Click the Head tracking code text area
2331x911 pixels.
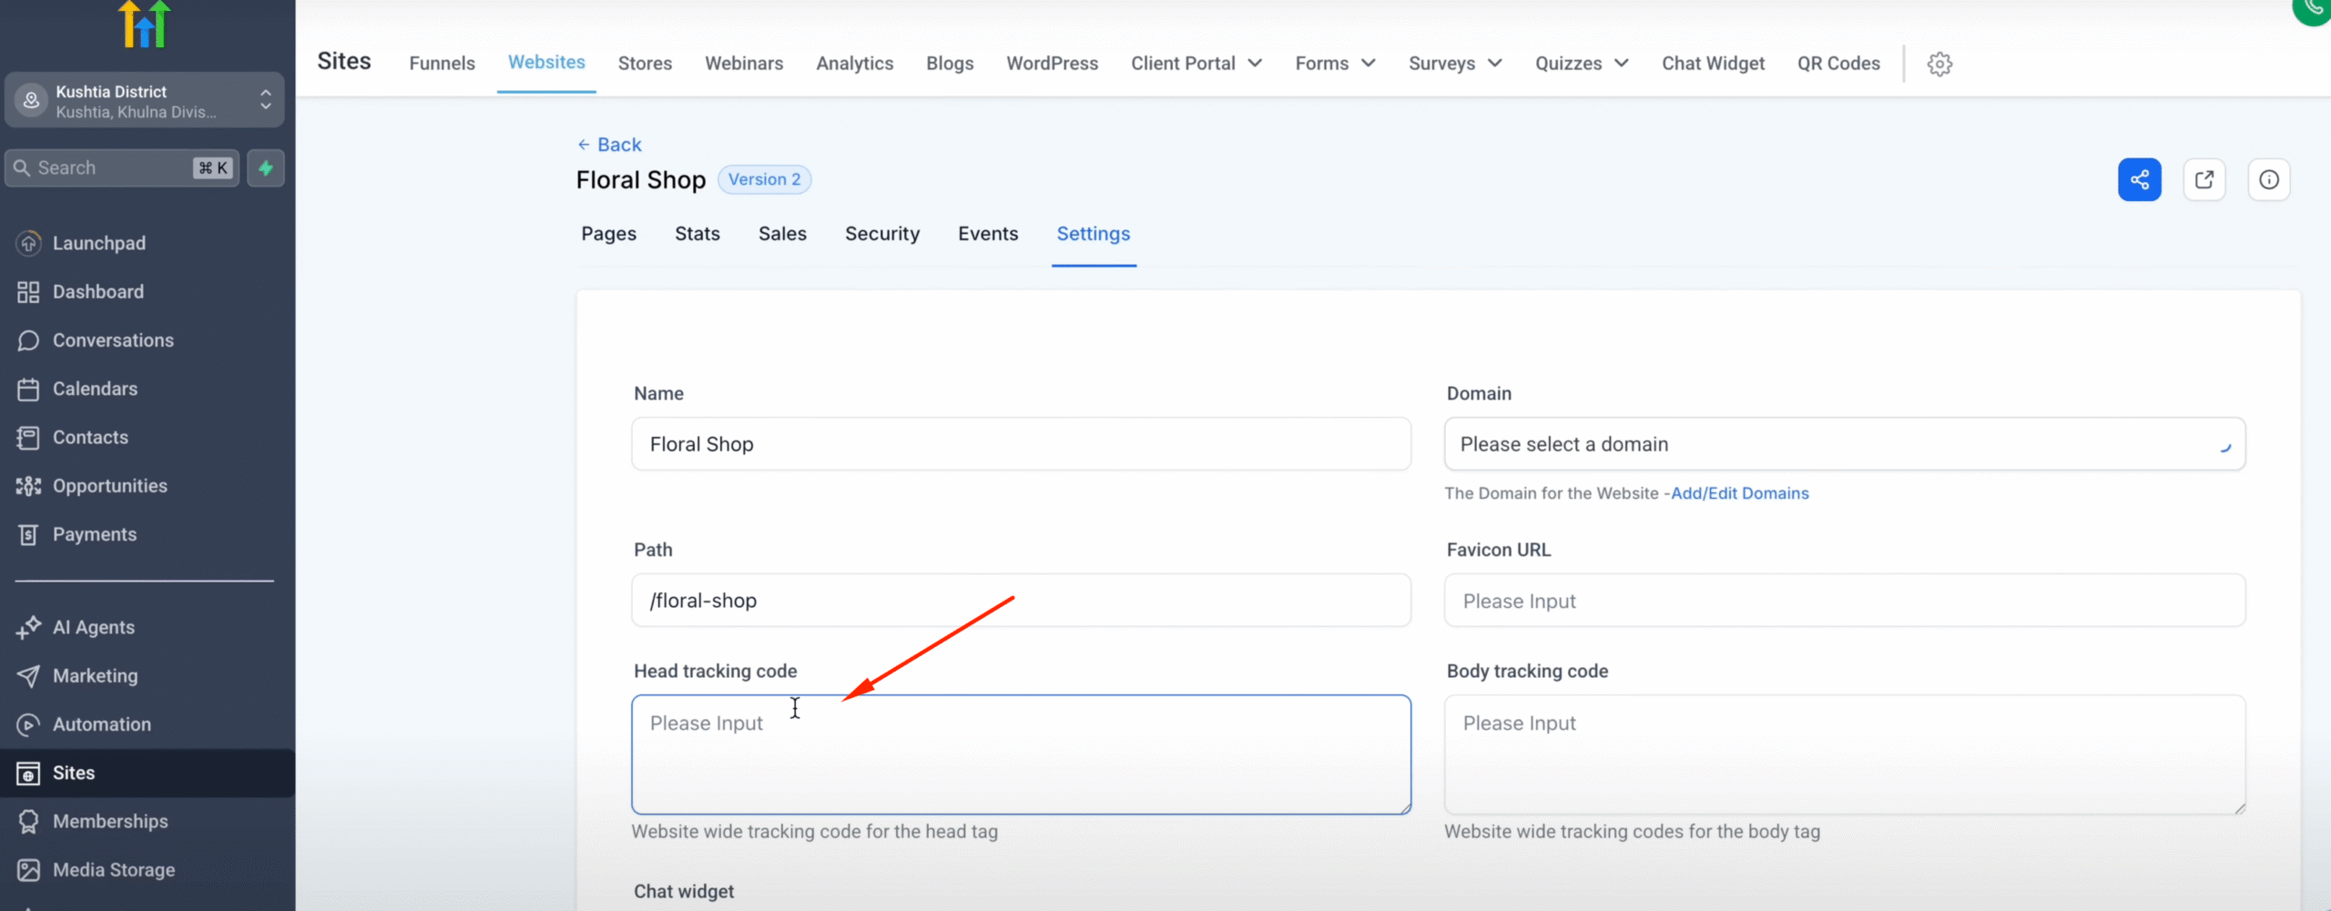[x=1021, y=754]
